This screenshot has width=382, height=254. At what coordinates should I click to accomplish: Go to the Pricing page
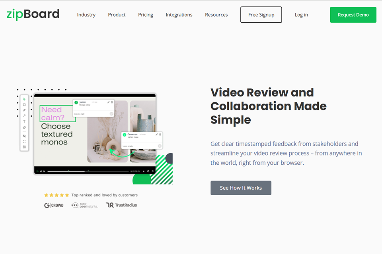[146, 15]
